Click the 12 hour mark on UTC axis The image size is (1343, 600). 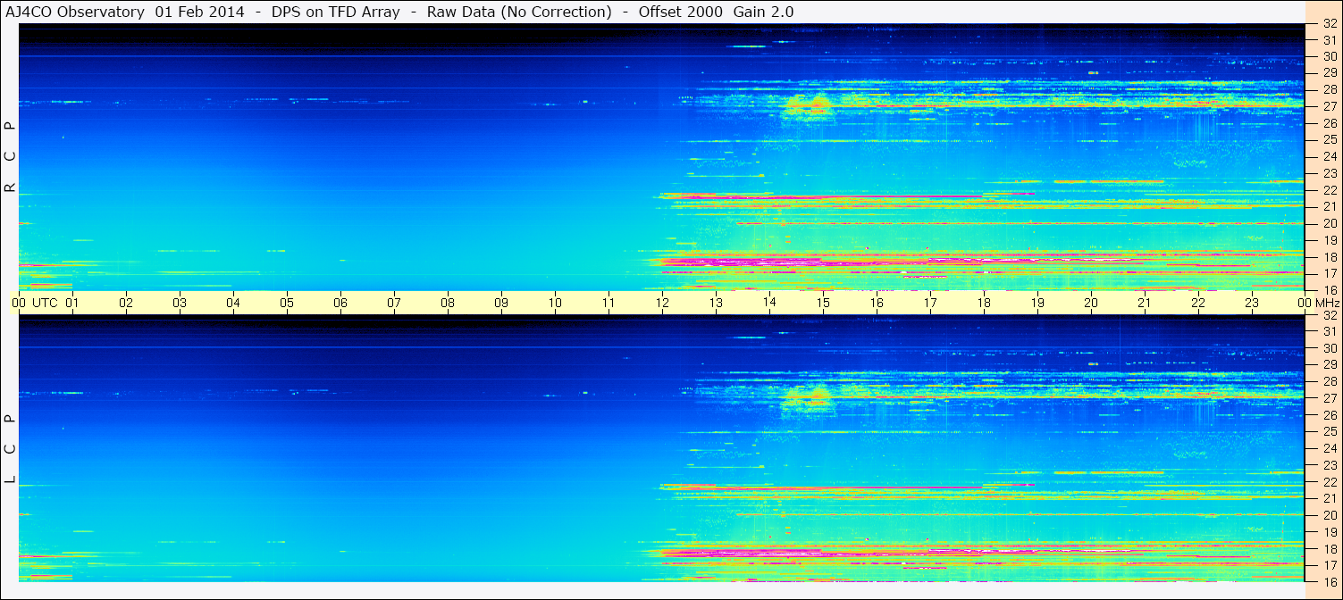[662, 303]
